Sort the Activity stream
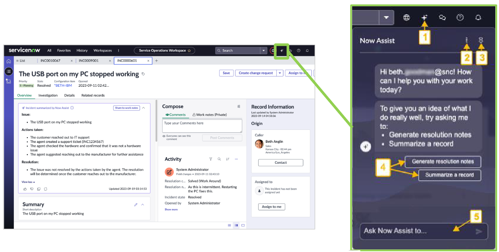 click(228, 159)
